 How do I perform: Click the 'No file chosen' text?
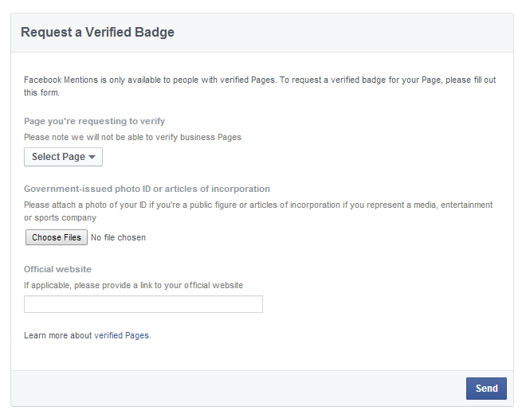click(118, 237)
